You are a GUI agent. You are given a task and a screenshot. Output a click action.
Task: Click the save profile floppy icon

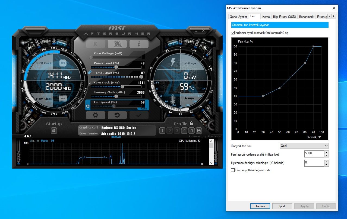[x=199, y=131]
